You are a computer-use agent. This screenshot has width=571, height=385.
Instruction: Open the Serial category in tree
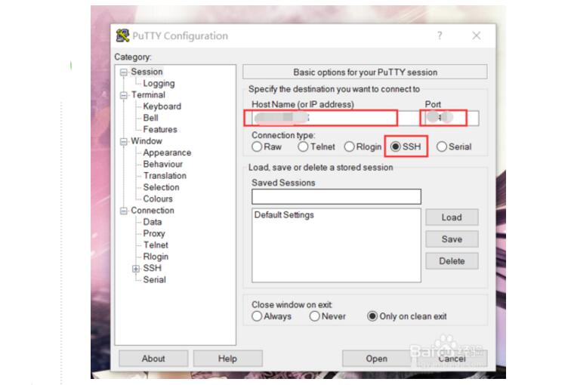pyautogui.click(x=154, y=280)
